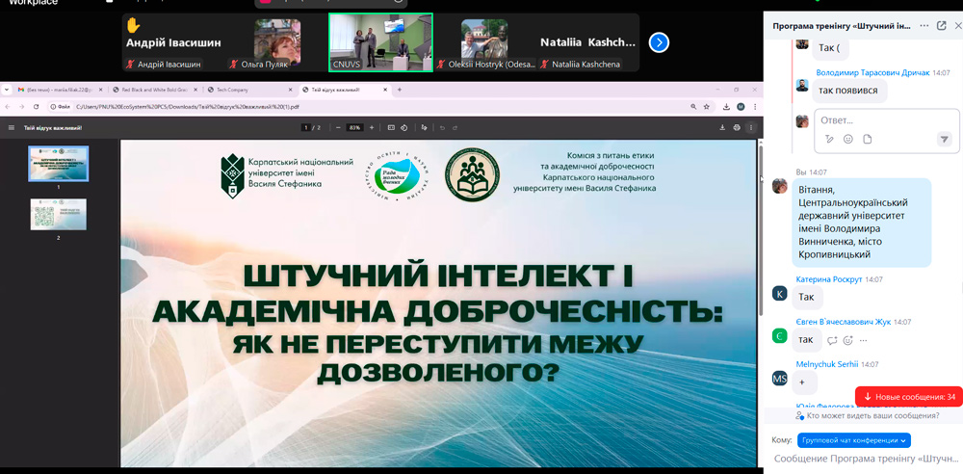The image size is (963, 474).
Task: Switch to the Gmail browser tab
Action: 62,90
